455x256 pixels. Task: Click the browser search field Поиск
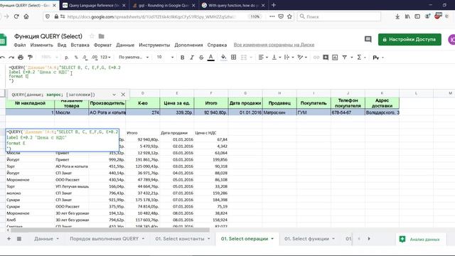pos(339,16)
